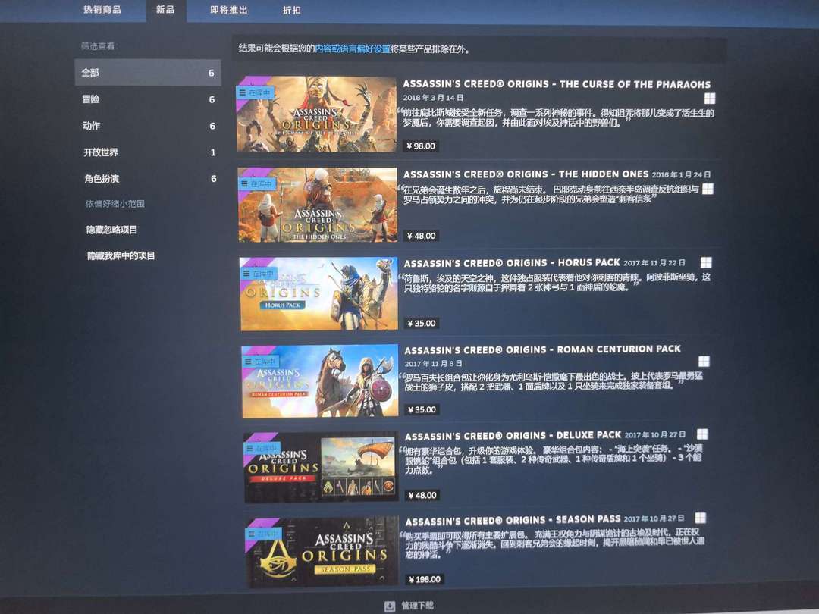Open The Hidden Ones cover image

tap(317, 205)
